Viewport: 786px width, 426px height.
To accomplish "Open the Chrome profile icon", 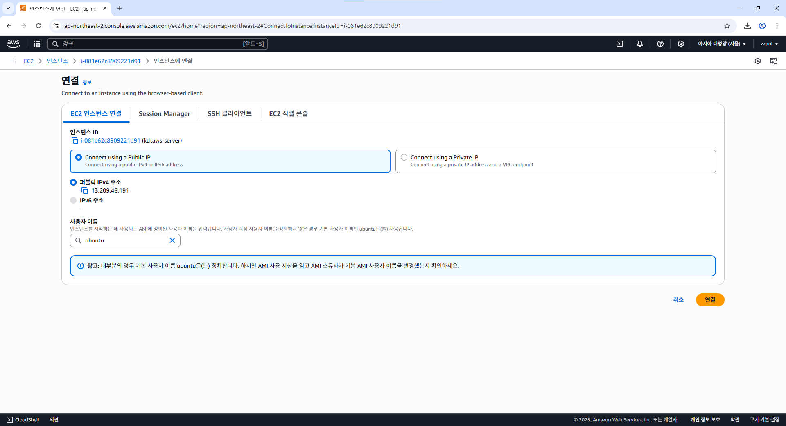I will (x=762, y=26).
